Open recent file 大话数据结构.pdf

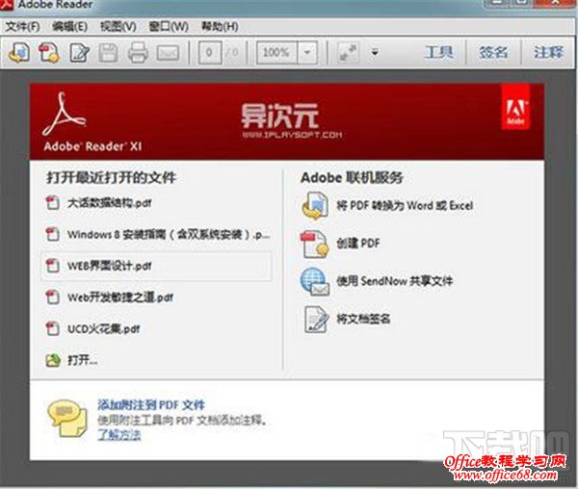[x=109, y=203]
